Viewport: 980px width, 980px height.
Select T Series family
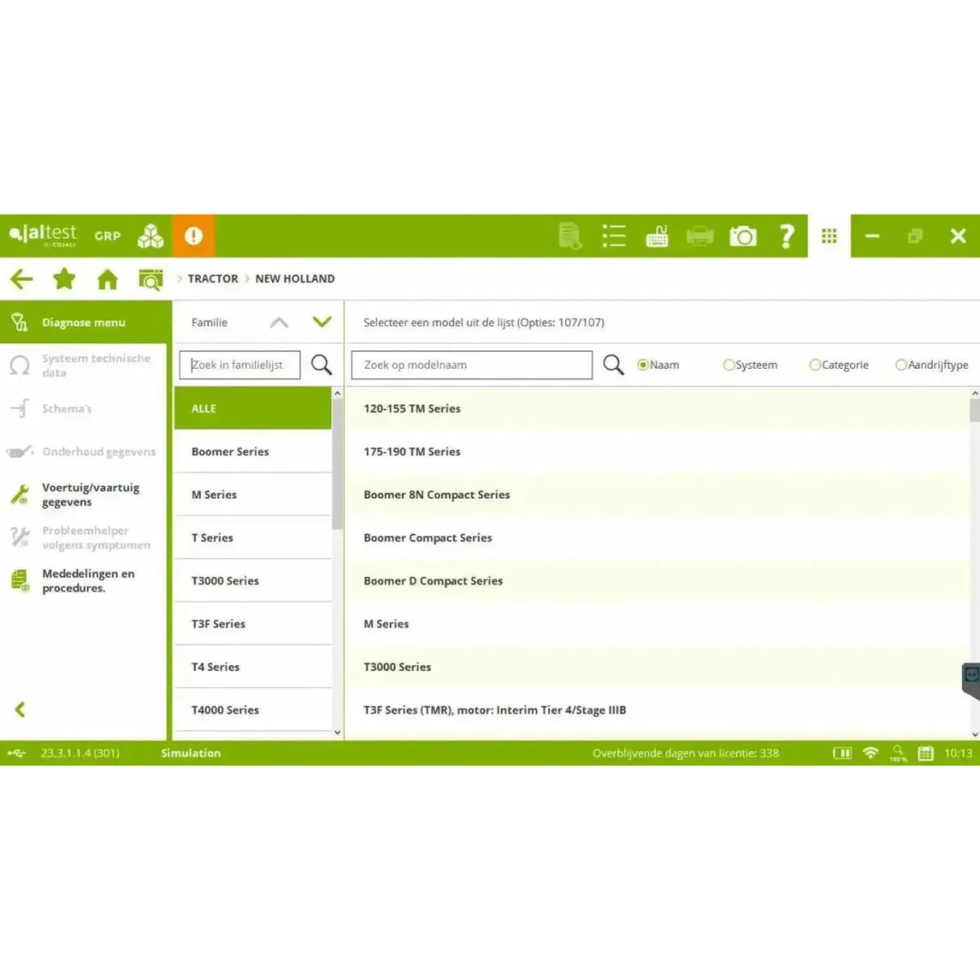[253, 538]
